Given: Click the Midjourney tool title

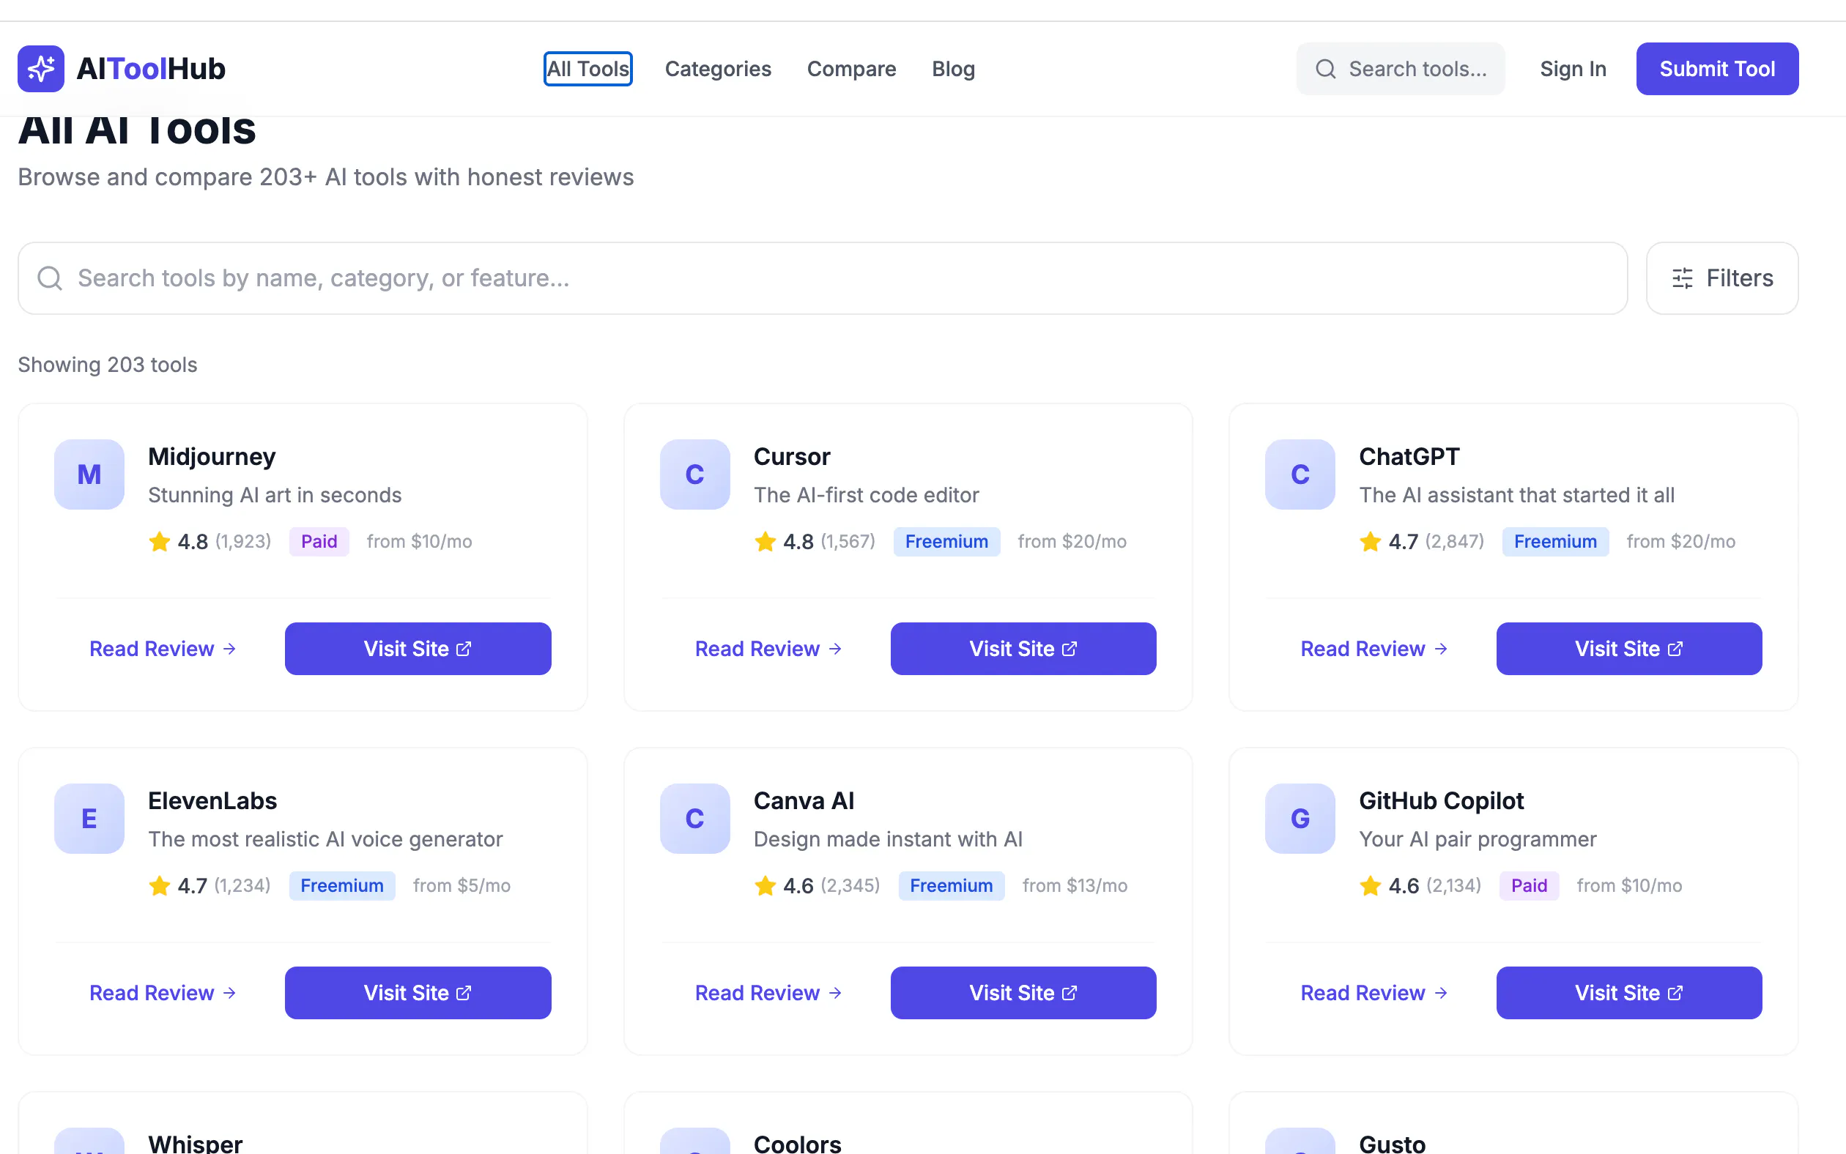Looking at the screenshot, I should coord(212,456).
